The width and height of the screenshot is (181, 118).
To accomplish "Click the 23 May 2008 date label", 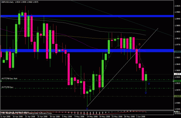I will (x=117, y=117).
